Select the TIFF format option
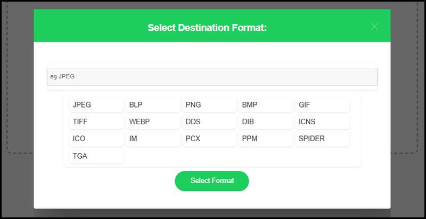Screen dimensions: 426x219 (x=96, y=121)
